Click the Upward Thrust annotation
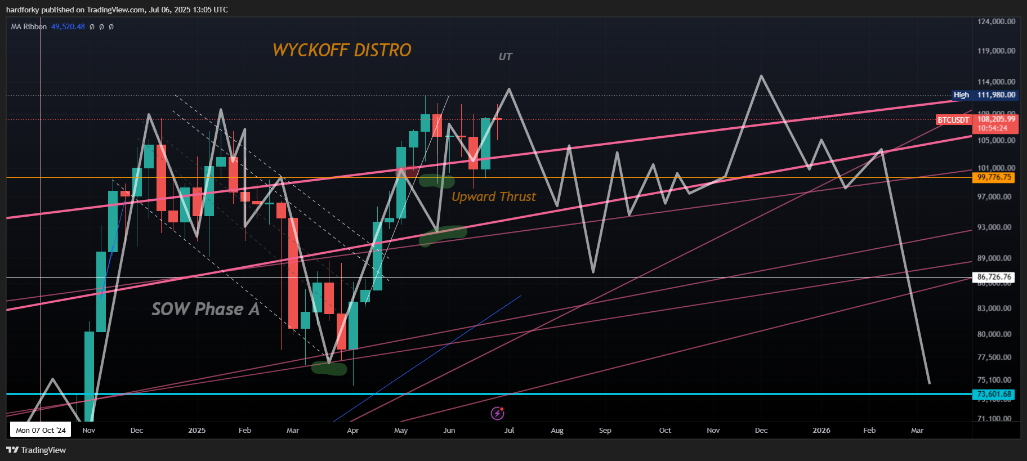 [494, 196]
